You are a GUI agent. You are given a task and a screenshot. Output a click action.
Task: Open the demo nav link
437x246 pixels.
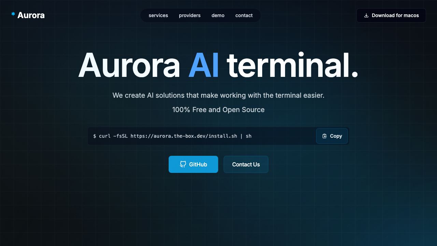(218, 15)
